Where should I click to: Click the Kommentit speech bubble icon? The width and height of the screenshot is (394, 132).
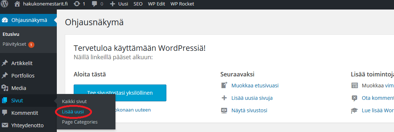[x=4, y=113]
